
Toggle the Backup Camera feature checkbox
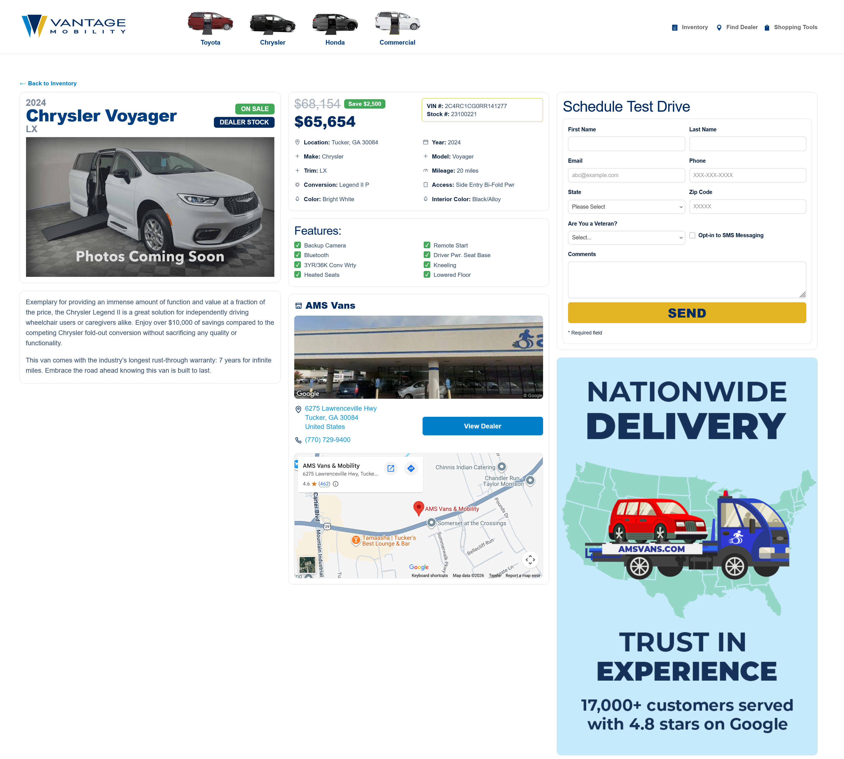[x=298, y=245]
